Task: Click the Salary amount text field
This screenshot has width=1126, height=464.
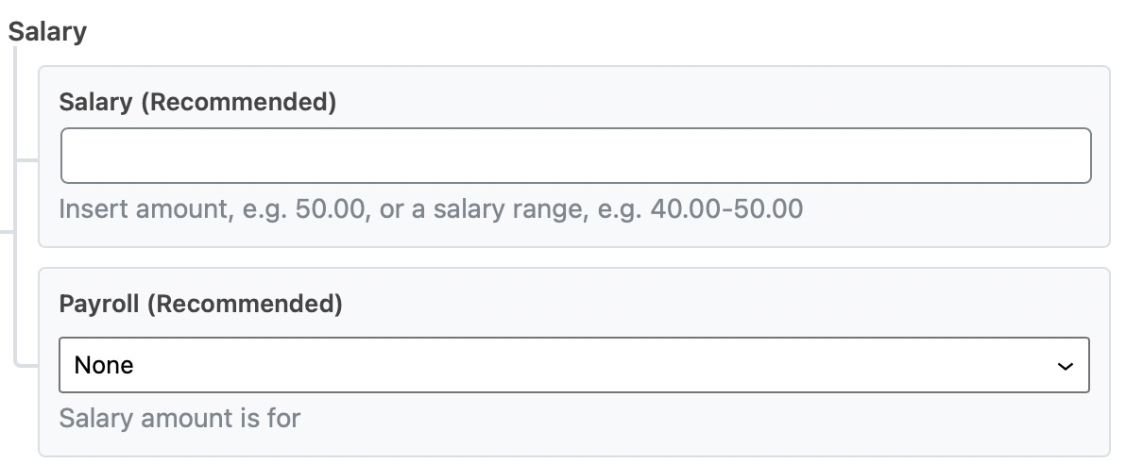Action: 575,156
